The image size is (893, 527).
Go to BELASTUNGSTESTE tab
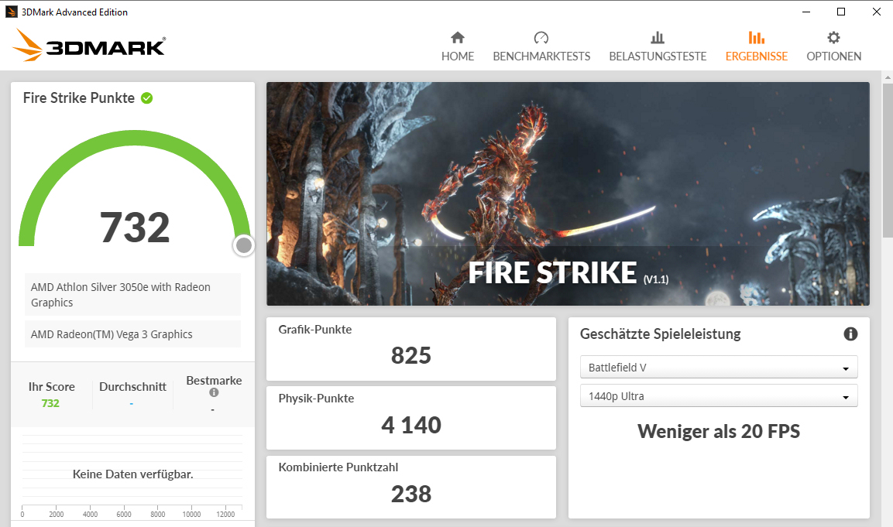(658, 46)
